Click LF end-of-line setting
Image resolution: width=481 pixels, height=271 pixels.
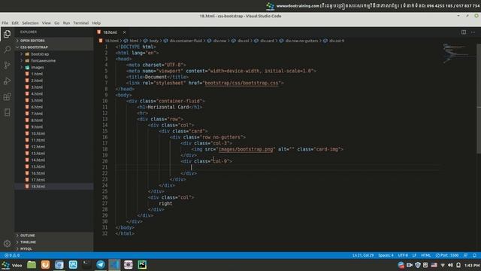[x=414, y=255]
